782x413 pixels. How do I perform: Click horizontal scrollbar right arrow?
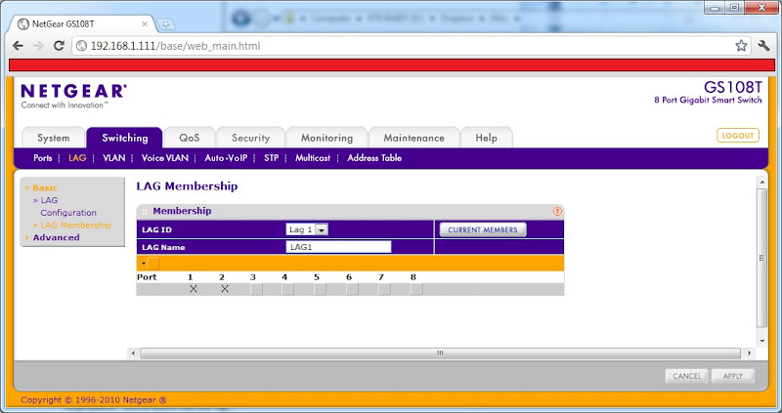[x=749, y=353]
